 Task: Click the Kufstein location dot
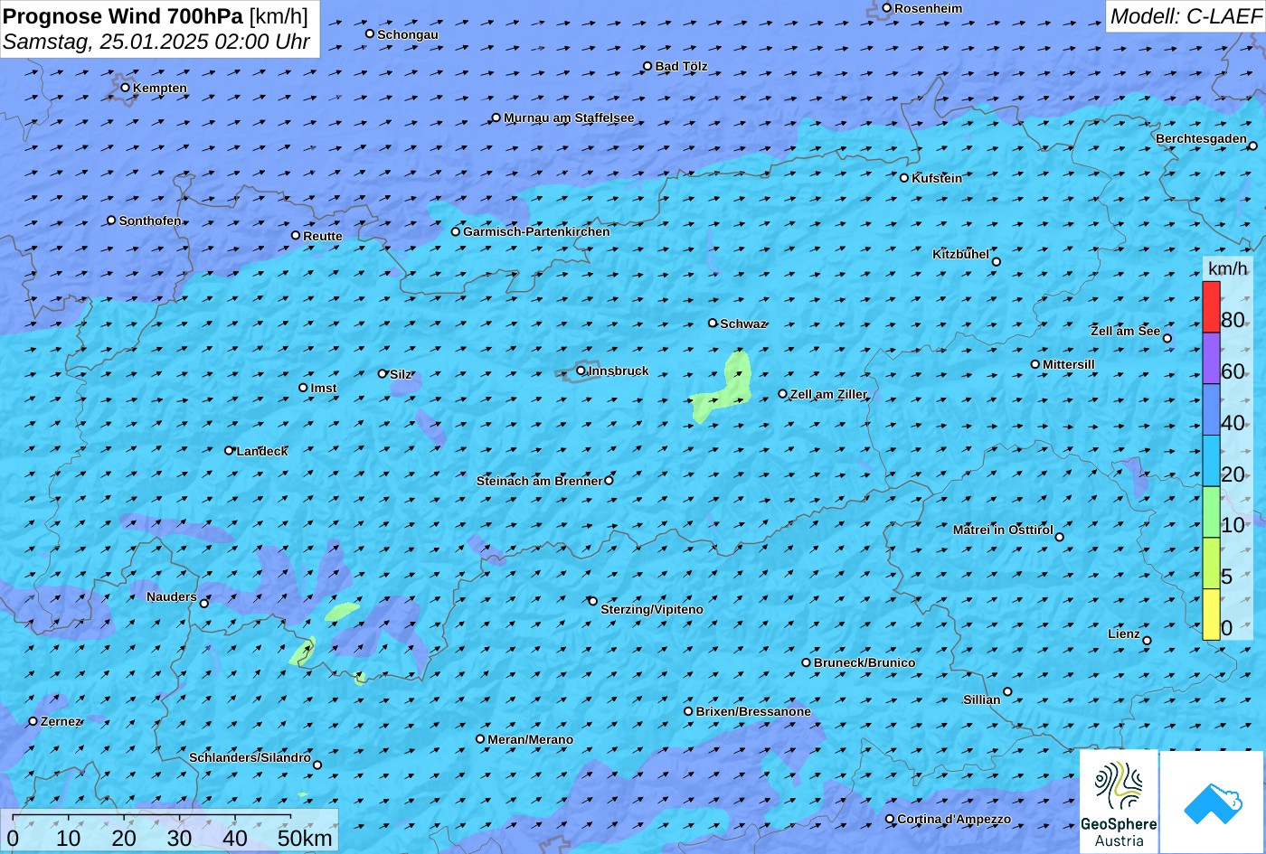click(x=904, y=178)
